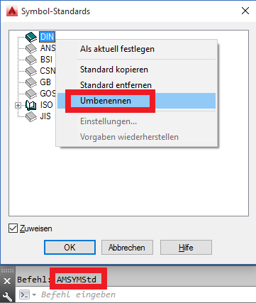Screen dimensions: 256x303
Task: Click the GB standard book icon
Action: point(31,82)
